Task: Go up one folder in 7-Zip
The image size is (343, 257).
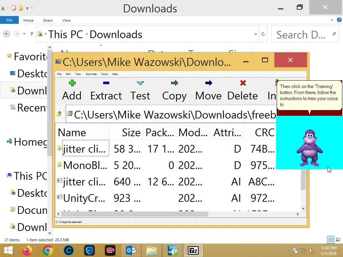Action: 59,114
